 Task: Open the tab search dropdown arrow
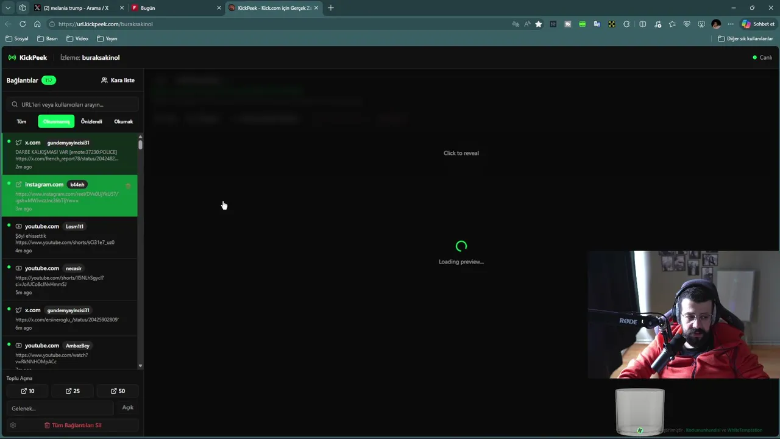click(8, 8)
